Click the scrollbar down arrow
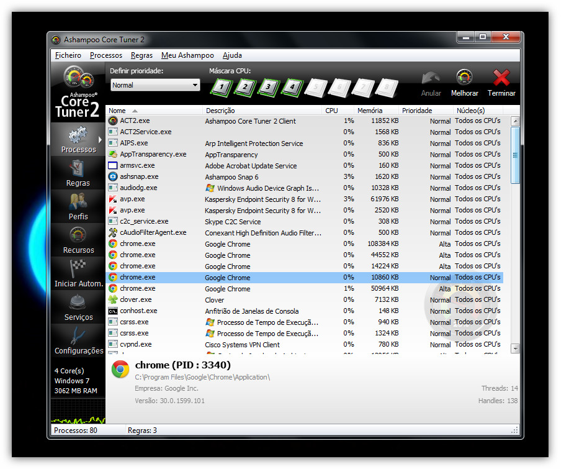This screenshot has width=569, height=469. coord(515,348)
